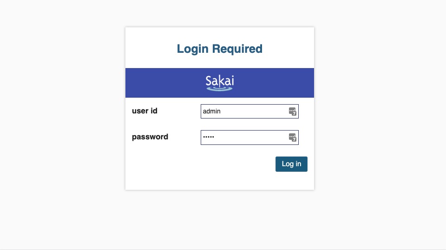The width and height of the screenshot is (446, 250).
Task: Click the word 'admin' in user id box
Action: (212, 112)
